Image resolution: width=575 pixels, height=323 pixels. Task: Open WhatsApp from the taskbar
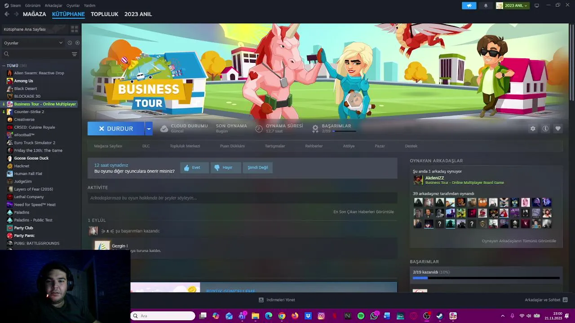click(x=374, y=316)
